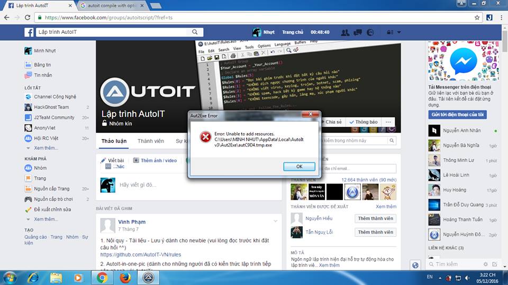Open File Explorer from taskbar
Viewport: 508px width, 285px height.
(56, 278)
